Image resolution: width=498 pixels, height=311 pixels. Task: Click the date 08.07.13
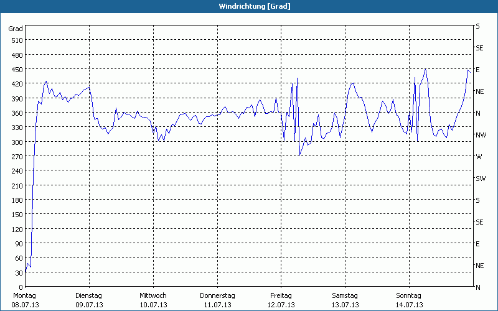tap(25, 305)
